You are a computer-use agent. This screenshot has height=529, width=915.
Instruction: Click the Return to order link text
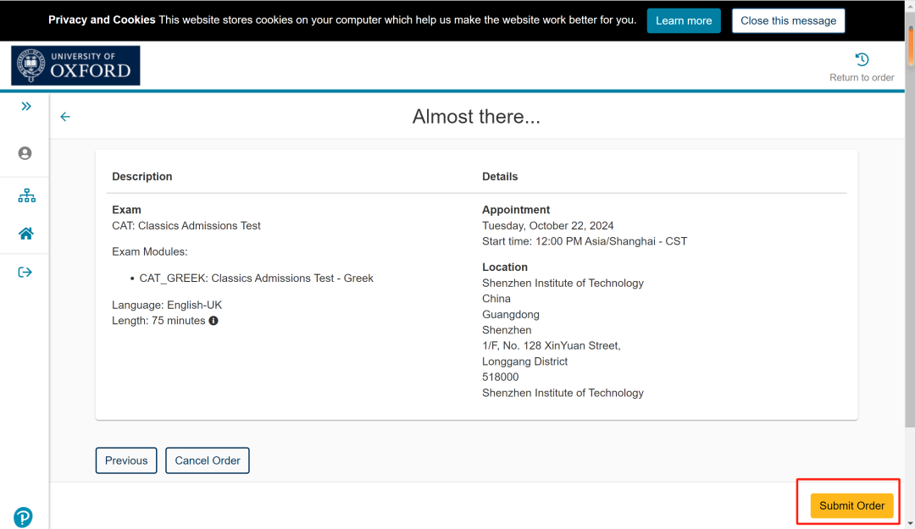click(x=862, y=78)
